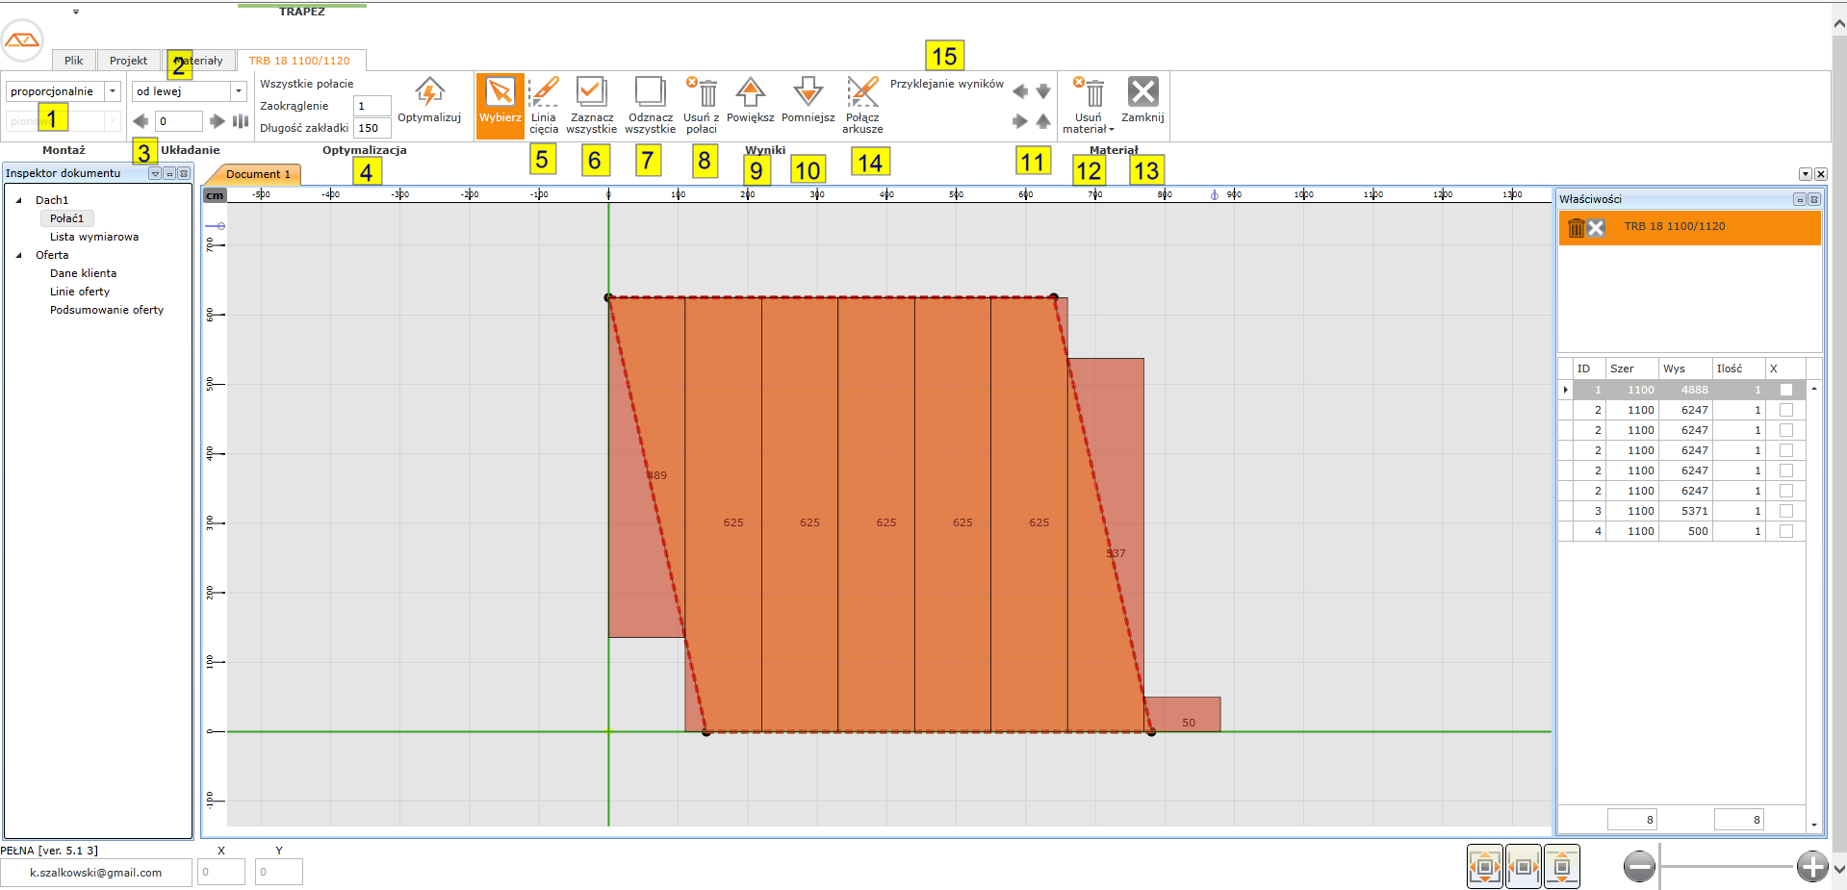
Task: Open the Plik tab
Action: pyautogui.click(x=73, y=61)
